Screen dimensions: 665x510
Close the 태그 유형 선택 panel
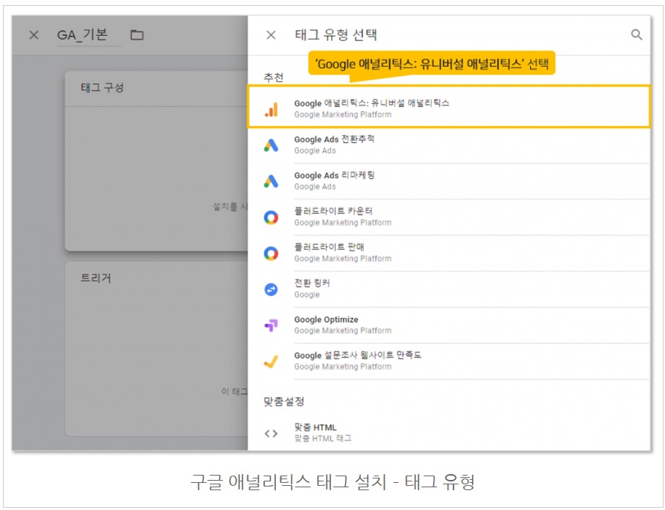click(x=271, y=34)
